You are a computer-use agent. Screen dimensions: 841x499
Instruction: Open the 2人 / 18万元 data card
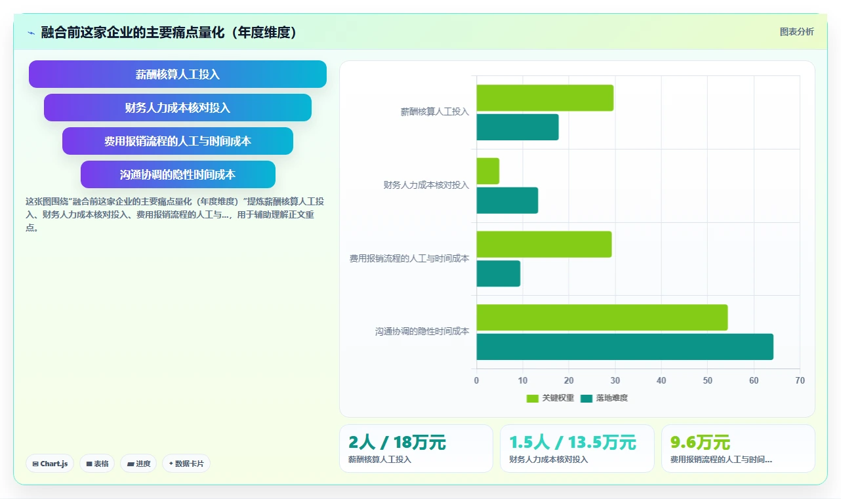coord(416,449)
